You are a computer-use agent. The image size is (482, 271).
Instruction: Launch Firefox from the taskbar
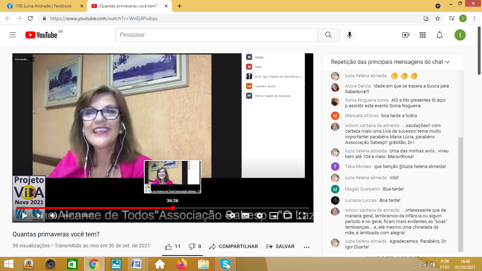point(181,264)
